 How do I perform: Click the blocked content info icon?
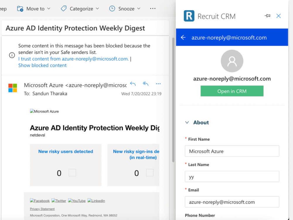click(12, 55)
